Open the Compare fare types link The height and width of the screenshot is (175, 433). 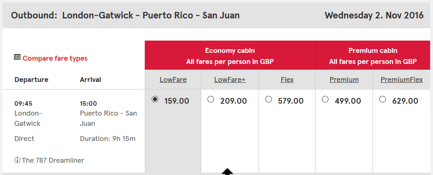[x=55, y=58]
